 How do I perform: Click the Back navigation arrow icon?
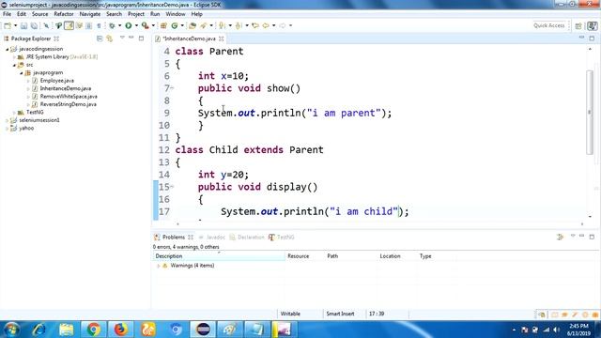tap(266, 25)
